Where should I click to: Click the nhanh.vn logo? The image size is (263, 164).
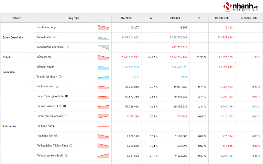[241, 7]
